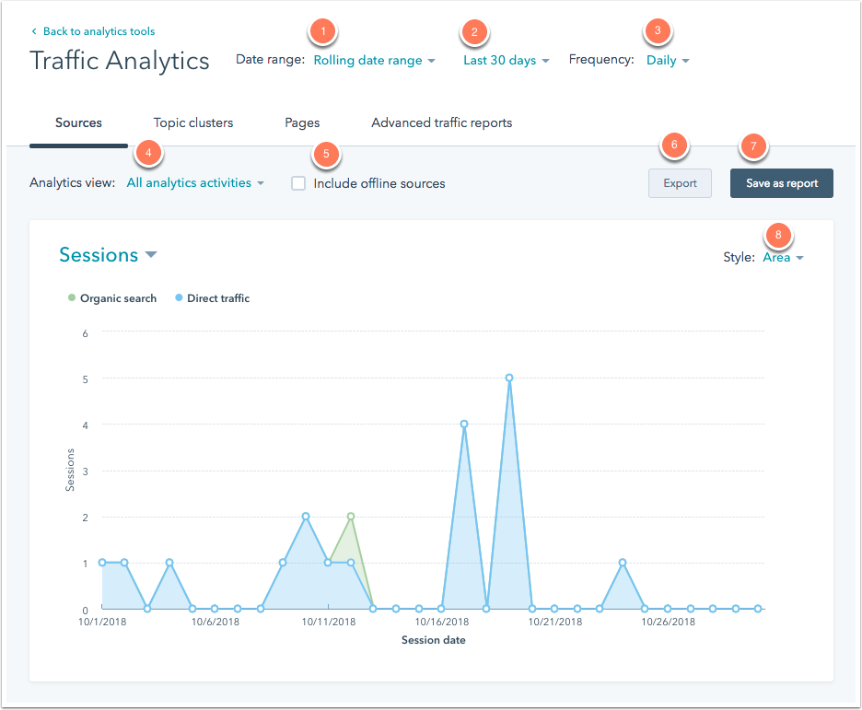Click the orange number 4 annotation badge

click(148, 153)
